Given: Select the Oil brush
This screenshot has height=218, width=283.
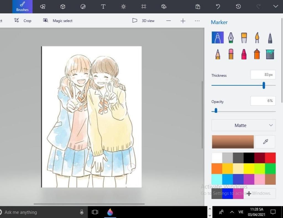Looking at the screenshot, I should (x=244, y=38).
